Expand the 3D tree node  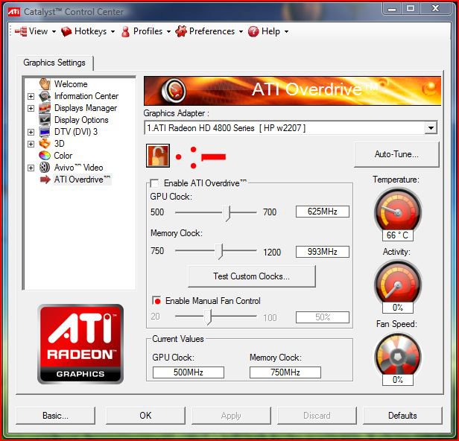click(31, 144)
